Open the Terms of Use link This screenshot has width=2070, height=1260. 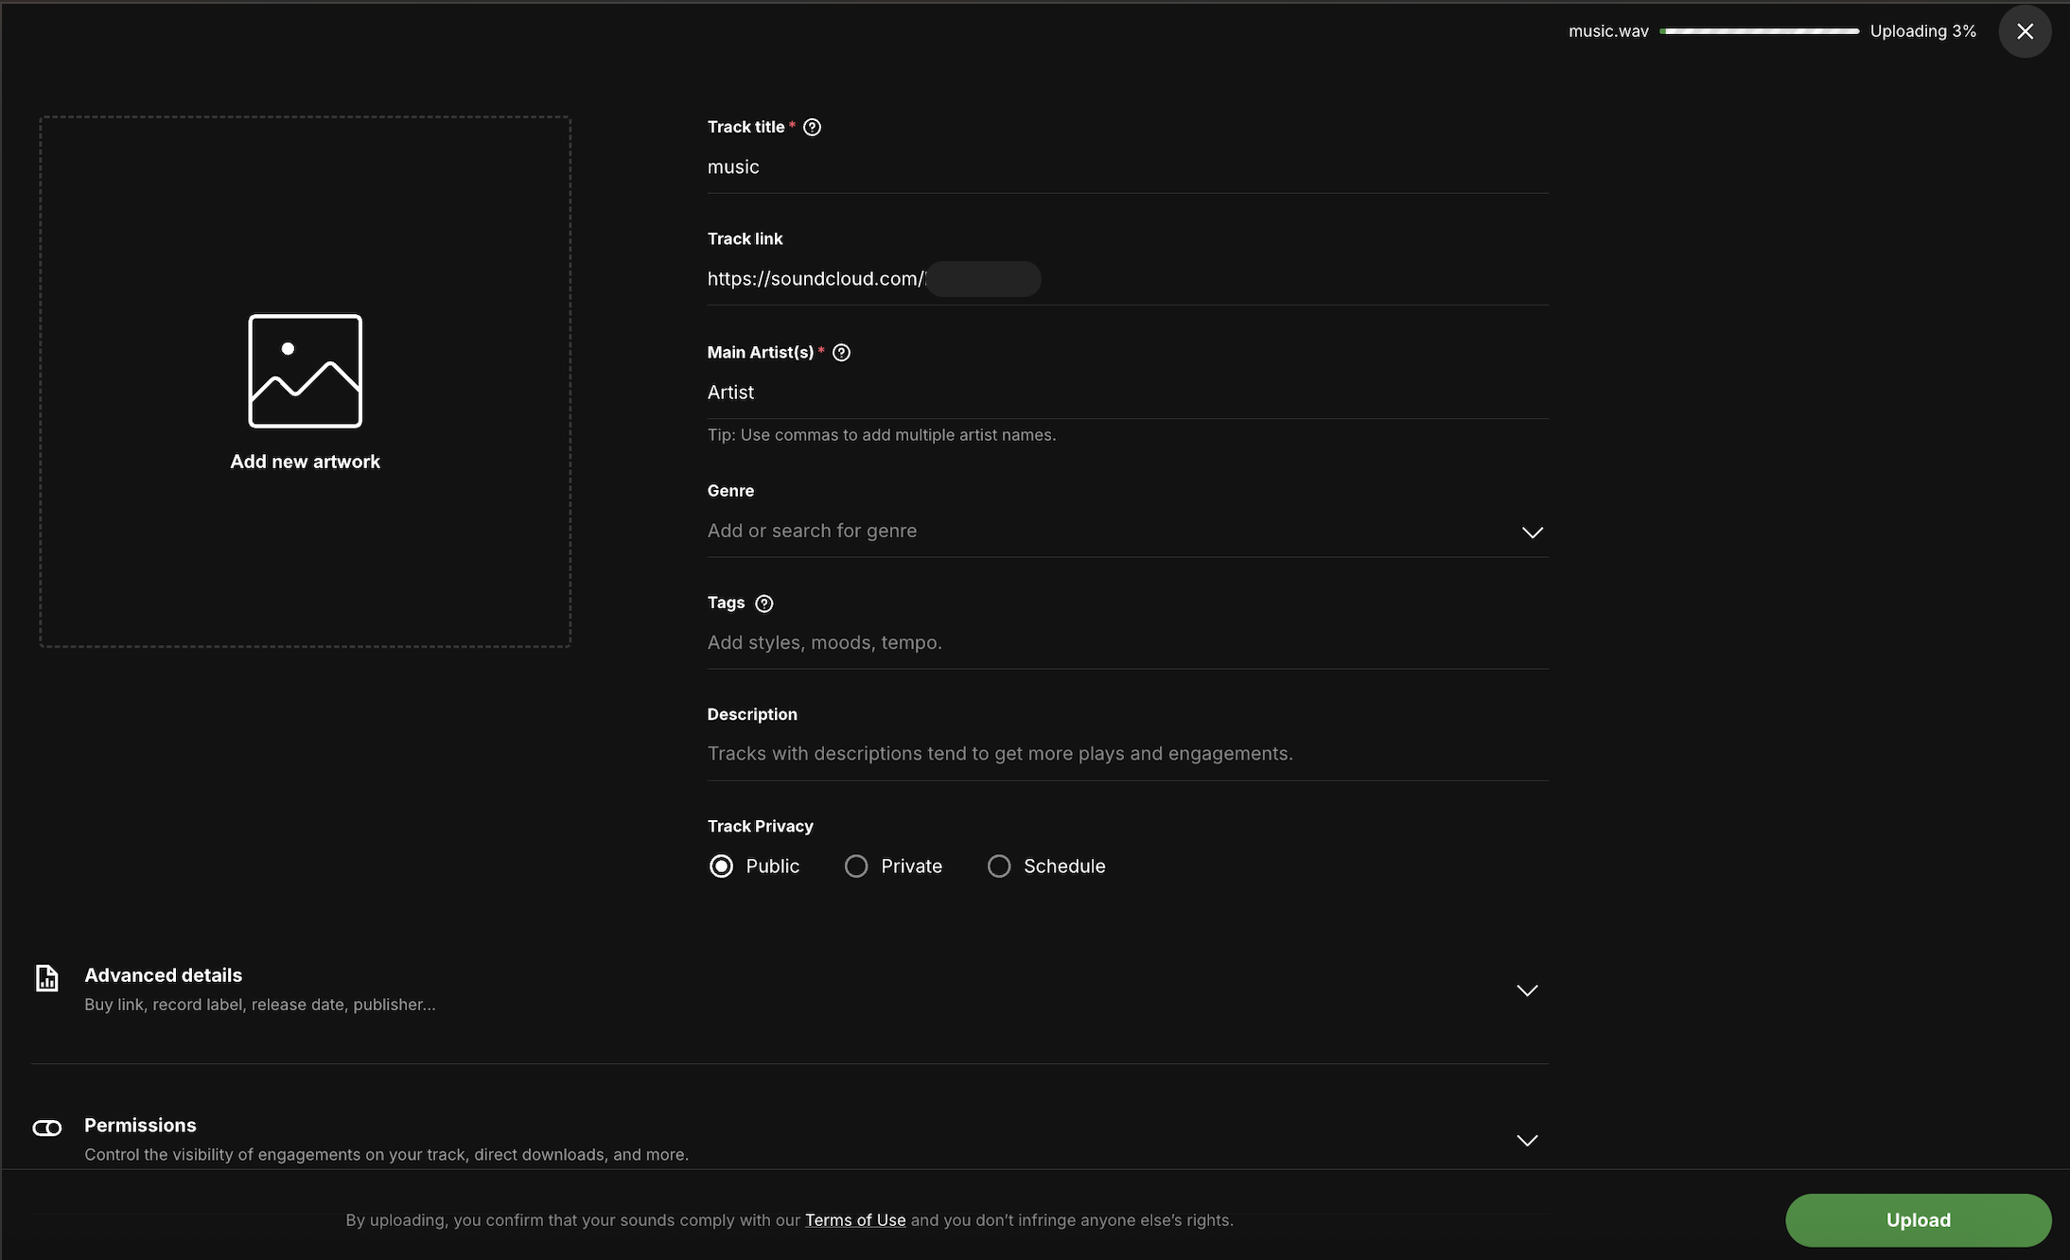[x=854, y=1219]
